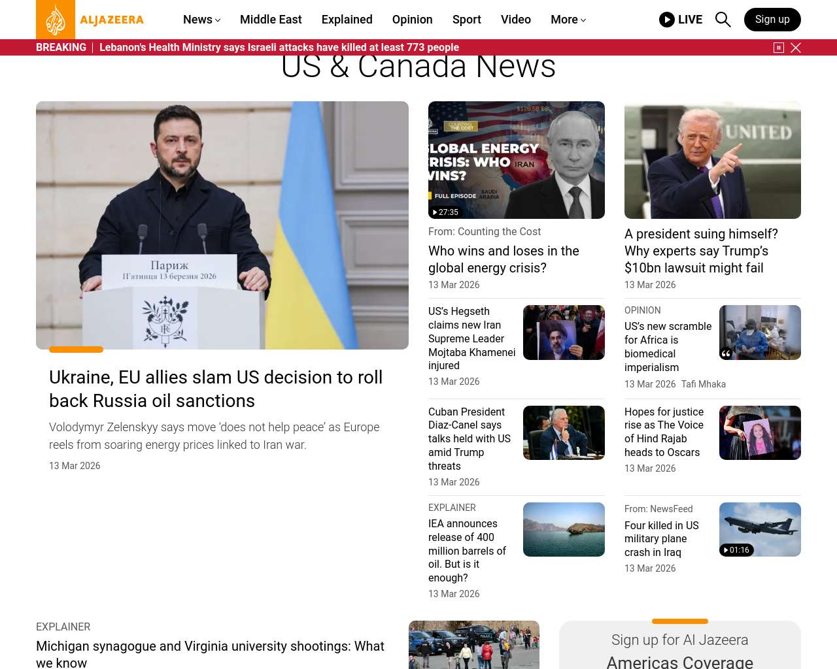The image size is (837, 669).
Task: Read the breaking Lebanon Health Ministry headline
Action: click(x=279, y=48)
